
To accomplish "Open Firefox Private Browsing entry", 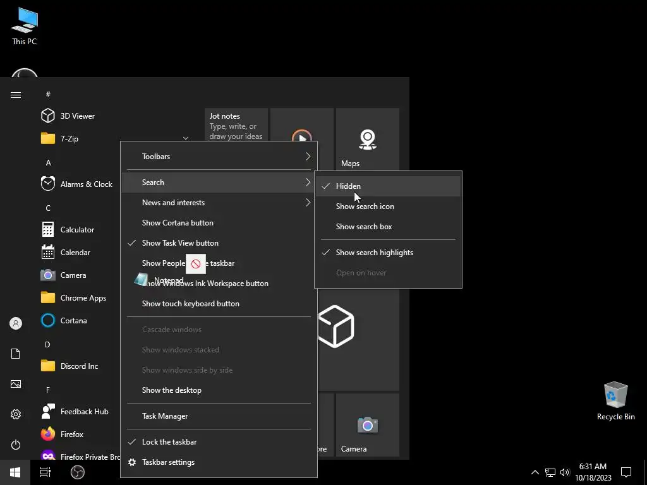I will tap(80, 455).
